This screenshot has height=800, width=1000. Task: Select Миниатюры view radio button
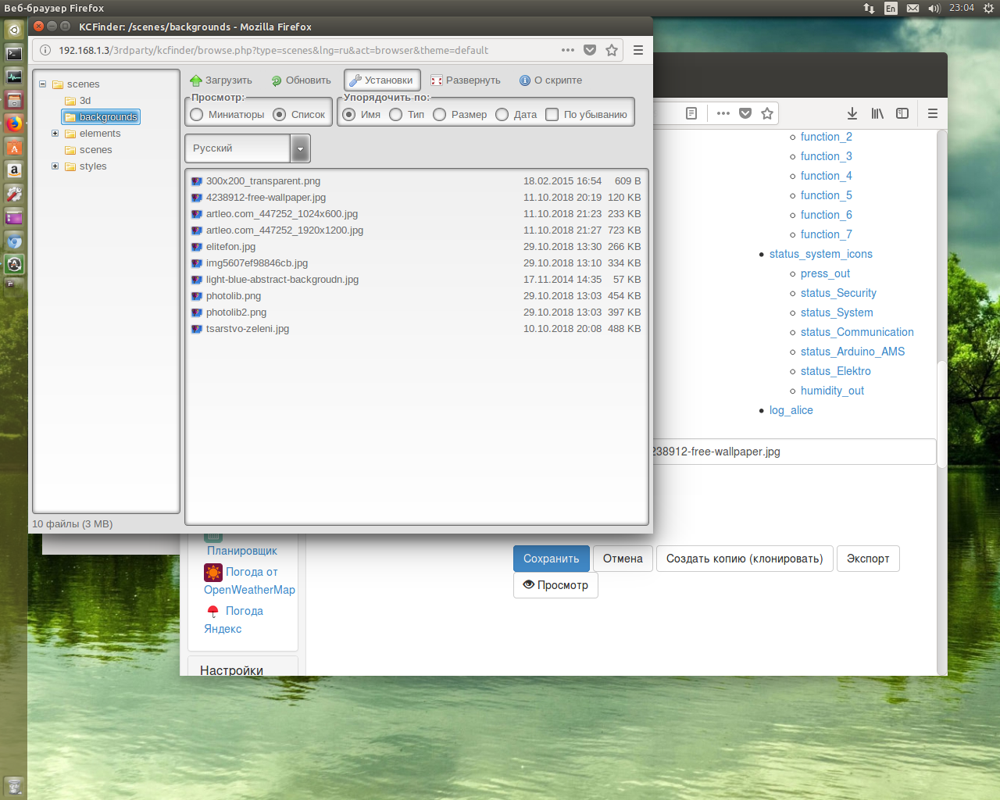click(x=197, y=115)
